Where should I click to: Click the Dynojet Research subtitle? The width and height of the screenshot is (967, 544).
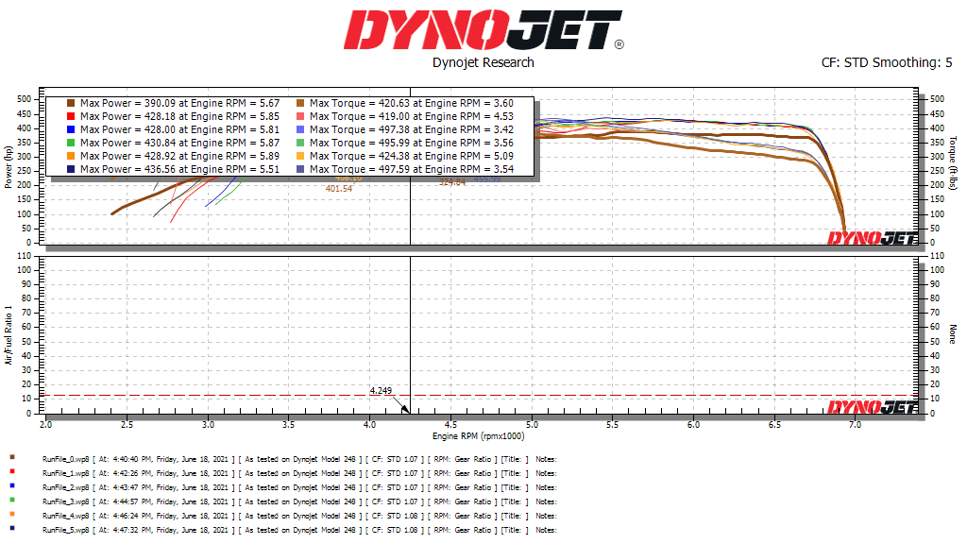[x=483, y=63]
